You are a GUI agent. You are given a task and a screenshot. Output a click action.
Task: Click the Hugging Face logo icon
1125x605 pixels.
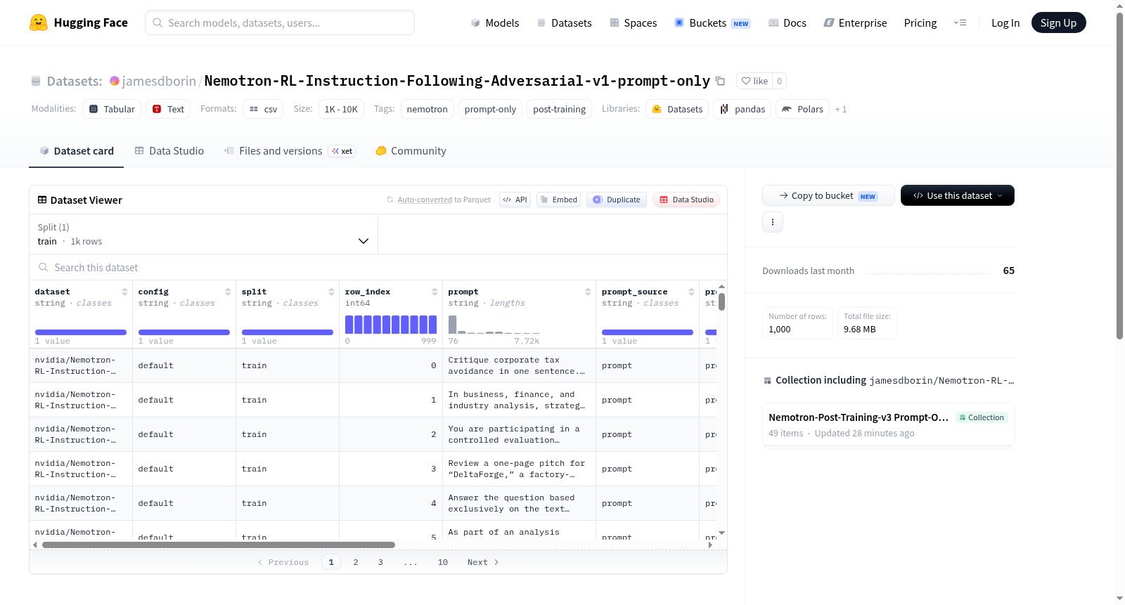point(39,22)
